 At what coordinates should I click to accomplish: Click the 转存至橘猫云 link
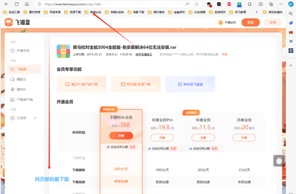(x=144, y=54)
